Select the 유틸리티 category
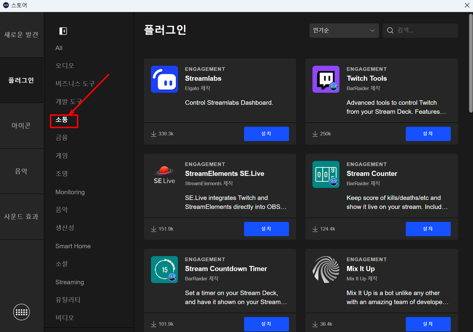The image size is (473, 332). click(68, 300)
